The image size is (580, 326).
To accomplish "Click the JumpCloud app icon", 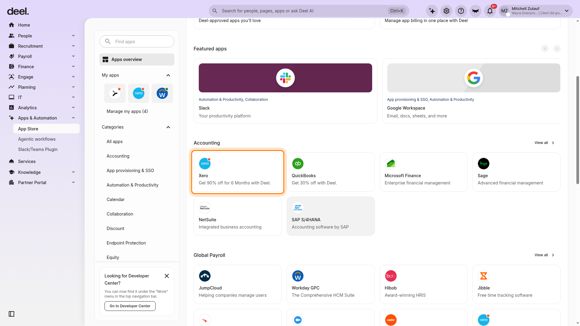I will coord(205,276).
